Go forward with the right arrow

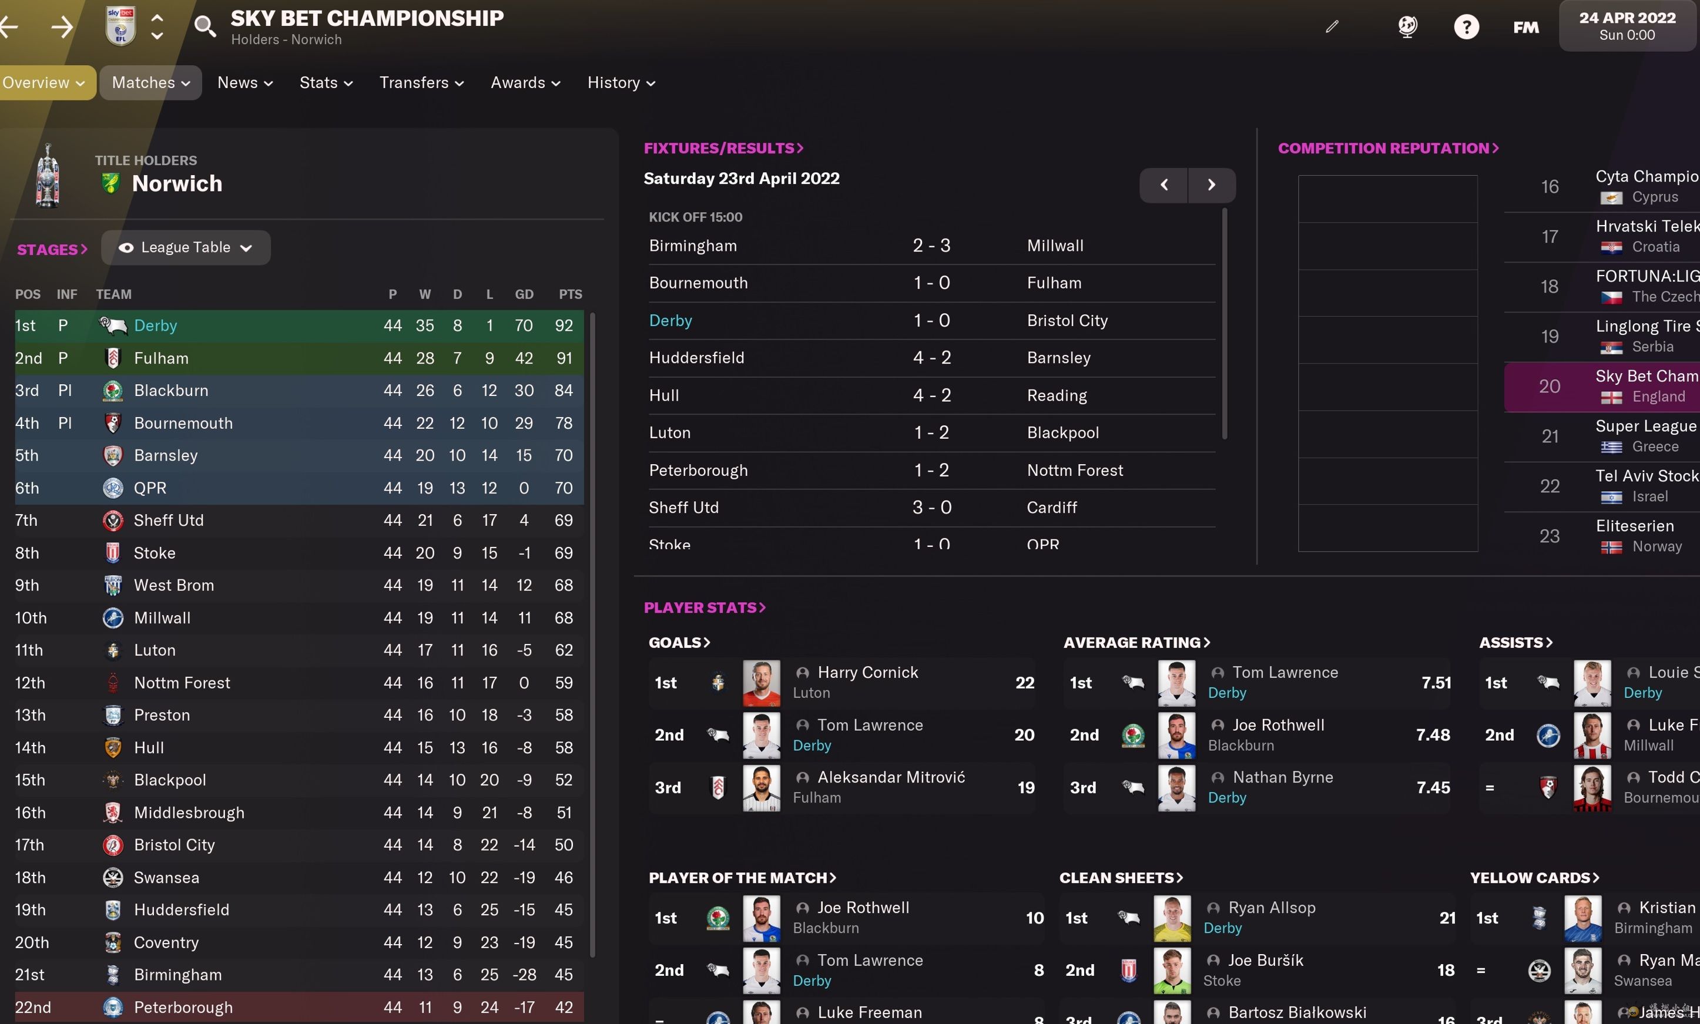click(x=62, y=28)
